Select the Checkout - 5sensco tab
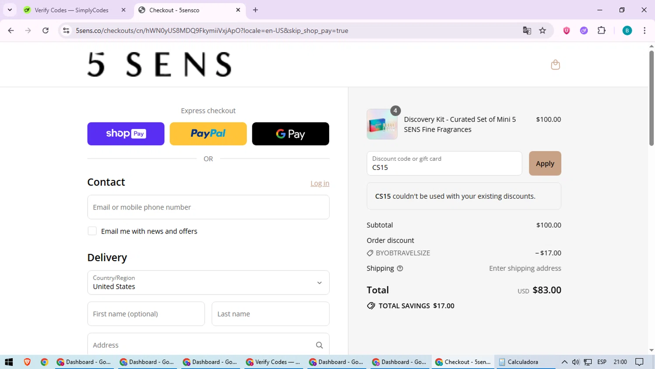 (x=190, y=10)
